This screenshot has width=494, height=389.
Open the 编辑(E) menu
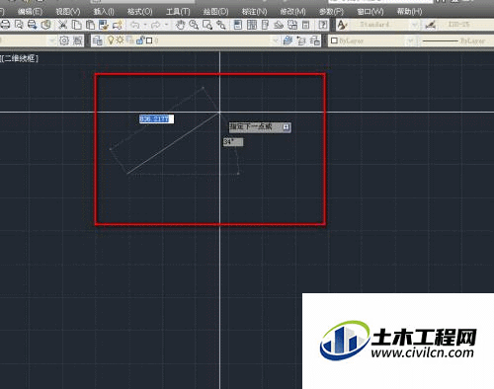30,12
